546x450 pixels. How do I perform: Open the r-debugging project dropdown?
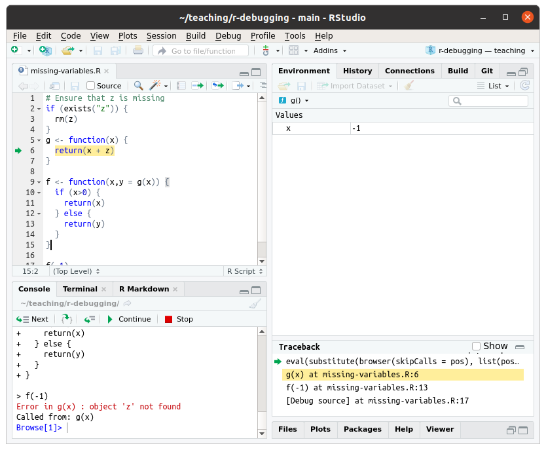479,50
